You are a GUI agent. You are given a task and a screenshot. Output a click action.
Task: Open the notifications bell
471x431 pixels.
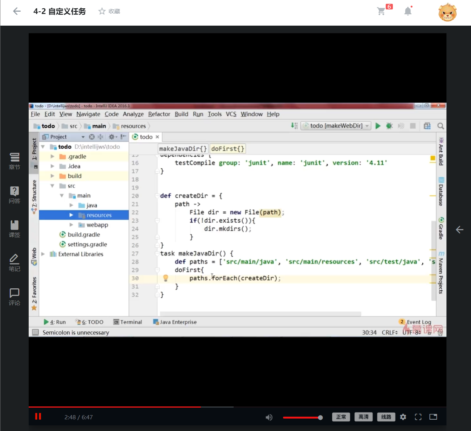[408, 11]
